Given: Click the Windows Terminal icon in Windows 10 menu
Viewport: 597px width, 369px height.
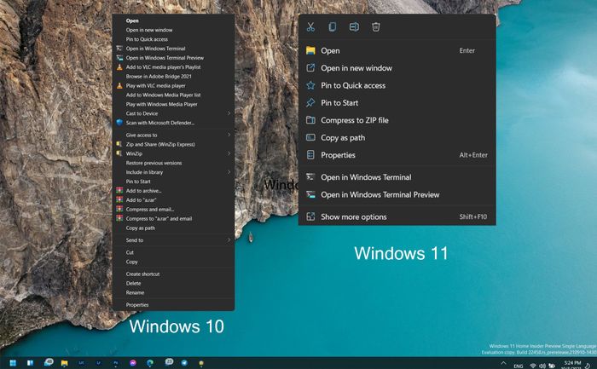Looking at the screenshot, I should pos(119,49).
